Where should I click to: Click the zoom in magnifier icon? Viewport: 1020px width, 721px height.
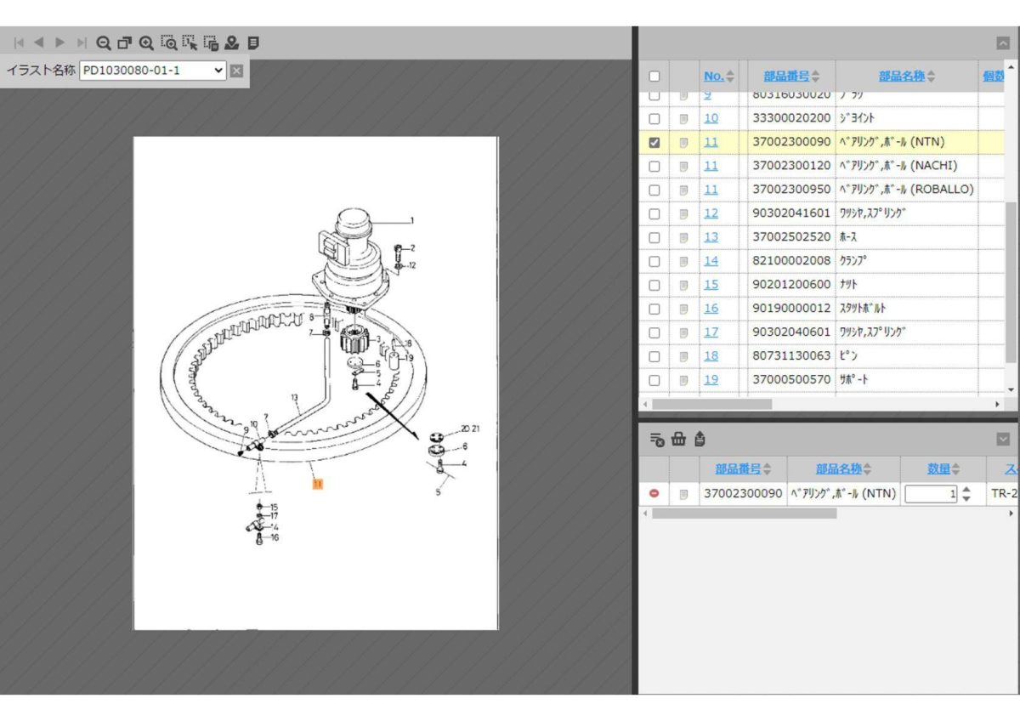tap(146, 43)
